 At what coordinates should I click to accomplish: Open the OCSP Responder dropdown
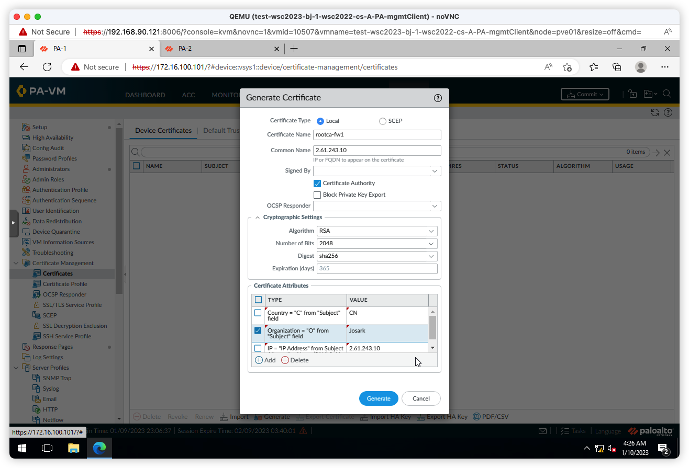(435, 206)
